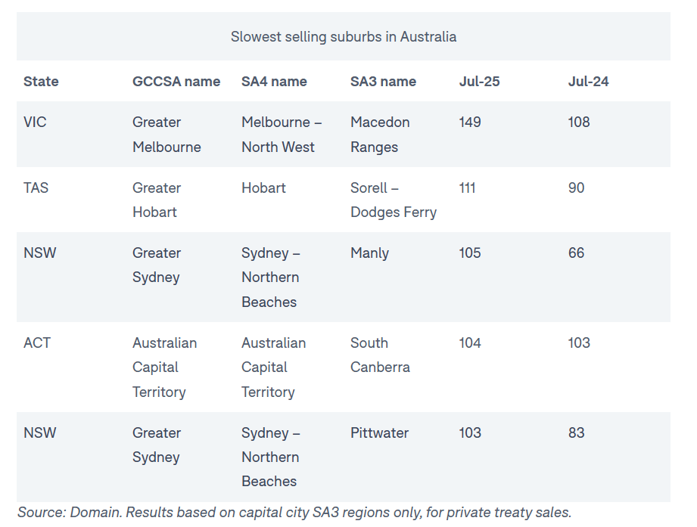697x527 pixels.
Task: Click the SA4 name column header
Action: pos(274,82)
